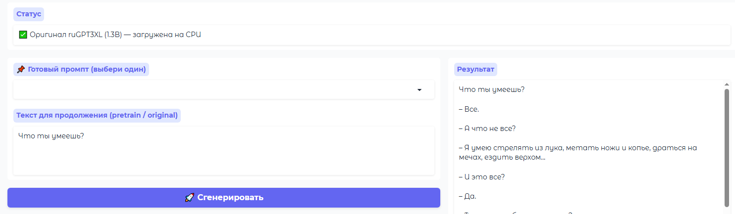Image resolution: width=735 pixels, height=214 pixels.
Task: Click the green checkmark icon in status
Action: click(23, 35)
